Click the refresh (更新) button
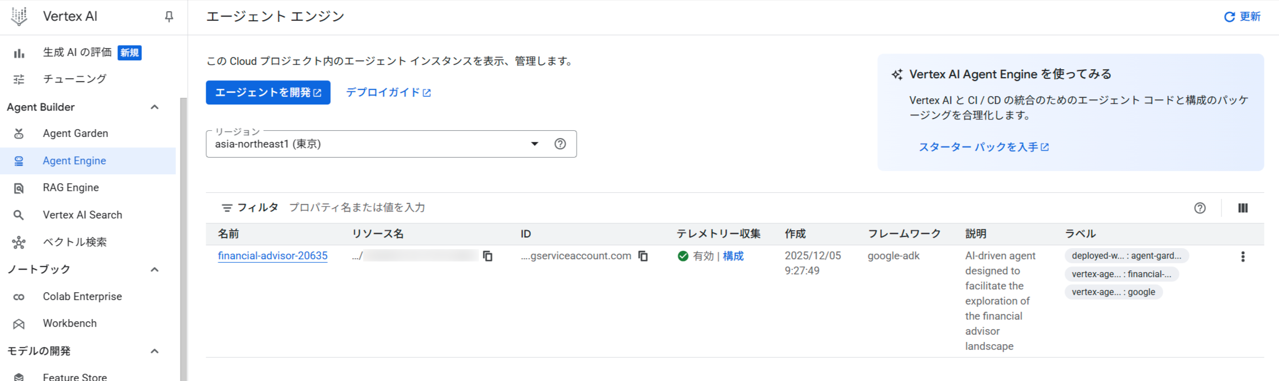Viewport: 1279px width, 381px height. coord(1242,17)
